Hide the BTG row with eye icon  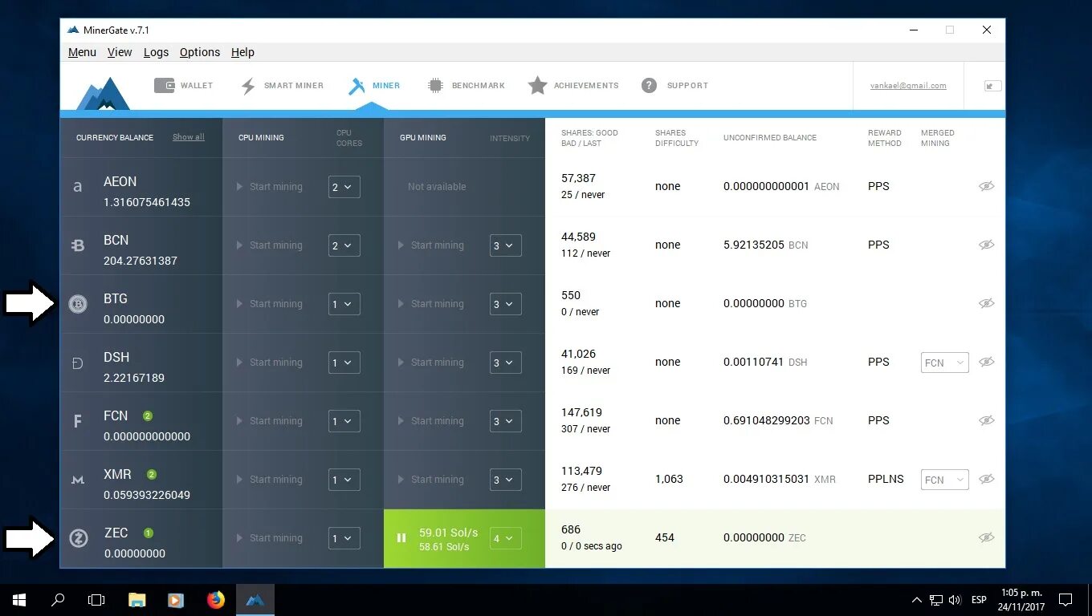pyautogui.click(x=986, y=303)
